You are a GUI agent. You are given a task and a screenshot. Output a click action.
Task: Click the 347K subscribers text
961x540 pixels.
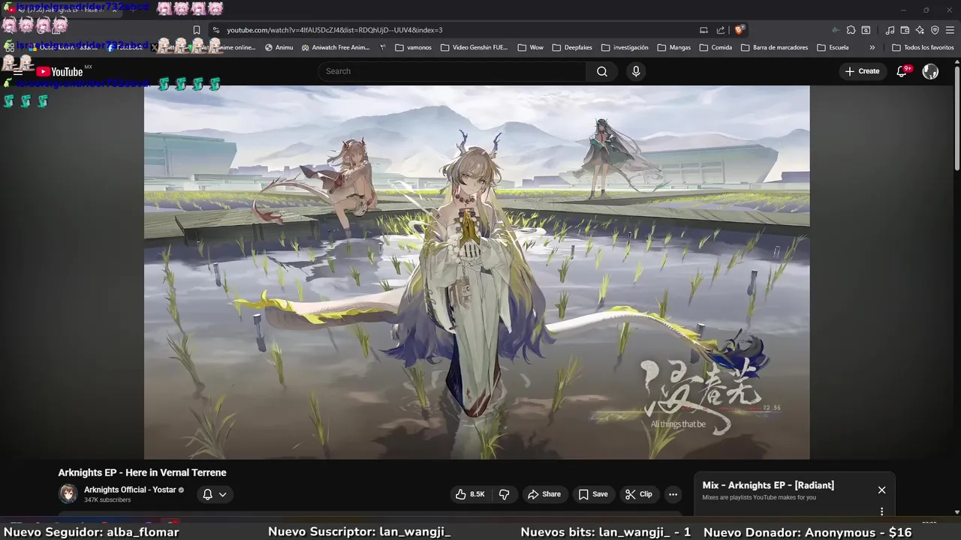pyautogui.click(x=107, y=500)
